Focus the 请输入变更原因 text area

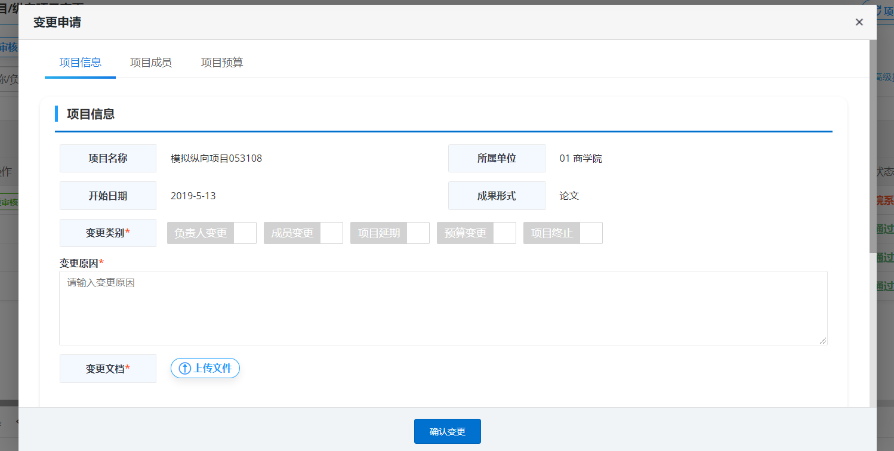point(443,308)
